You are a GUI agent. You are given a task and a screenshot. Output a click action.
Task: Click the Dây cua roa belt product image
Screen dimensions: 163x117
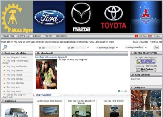pos(81,111)
